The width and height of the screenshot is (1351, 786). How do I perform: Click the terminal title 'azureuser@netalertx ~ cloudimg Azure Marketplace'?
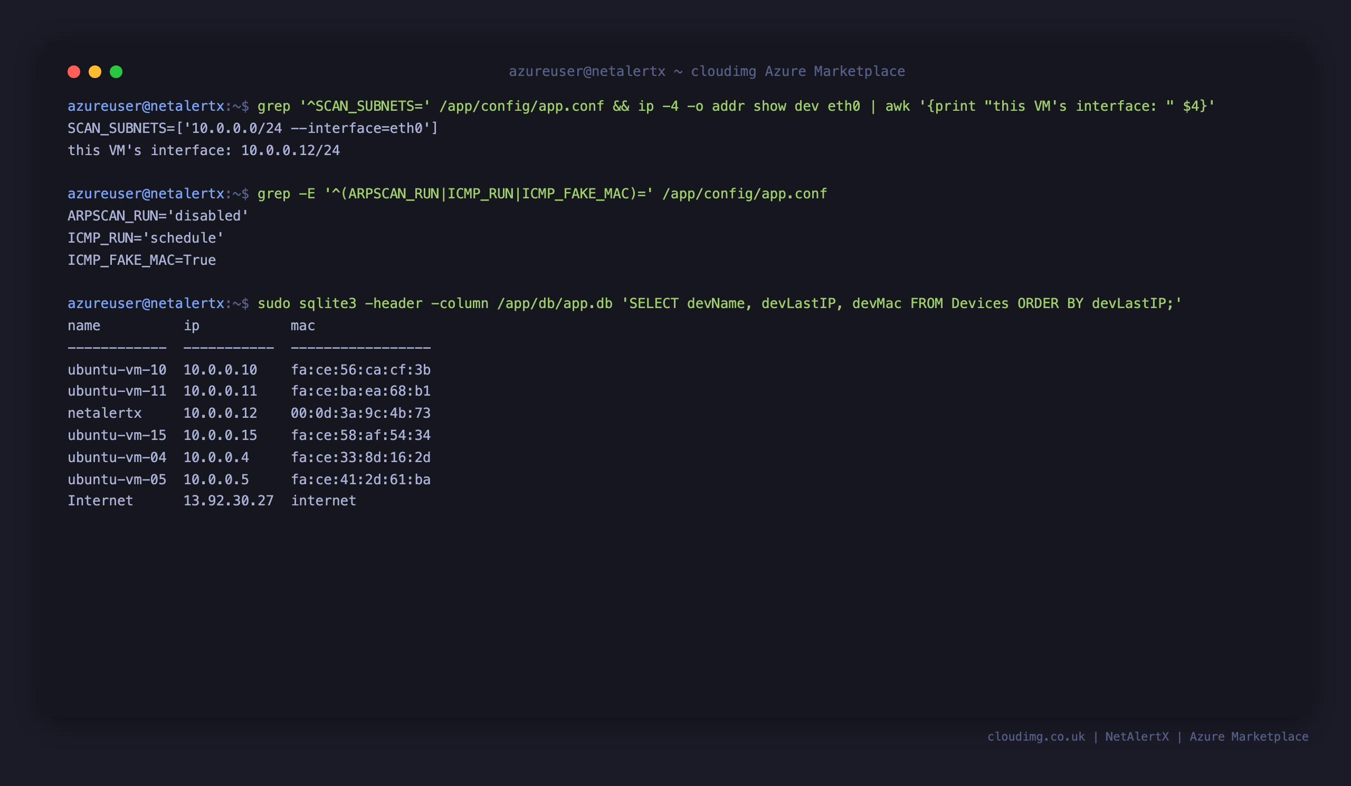[707, 71]
